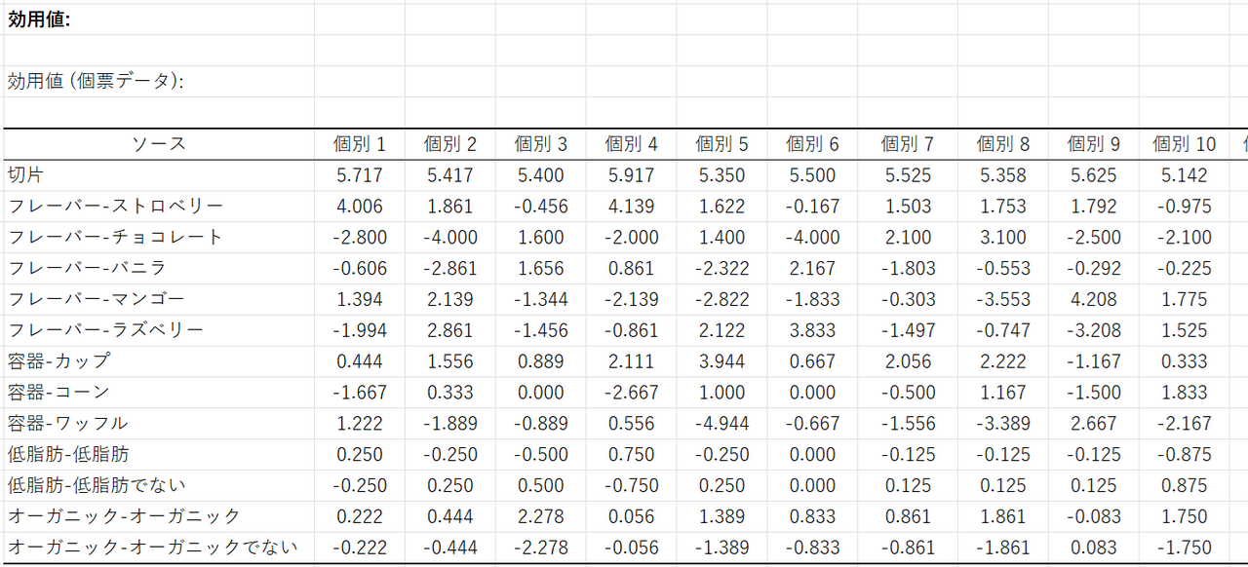Viewport: 1248px width, 567px height.
Task: Select the フレーバー-チョコレート row label
Action: 115,238
